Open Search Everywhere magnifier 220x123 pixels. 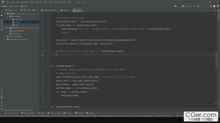pos(210,6)
